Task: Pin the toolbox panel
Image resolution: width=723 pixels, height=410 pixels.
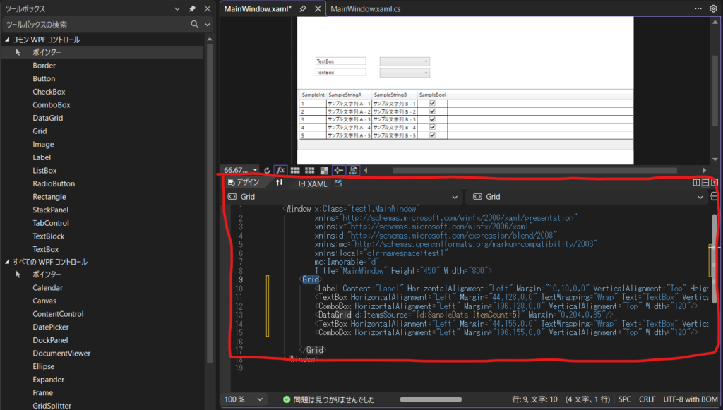Action: click(x=192, y=8)
